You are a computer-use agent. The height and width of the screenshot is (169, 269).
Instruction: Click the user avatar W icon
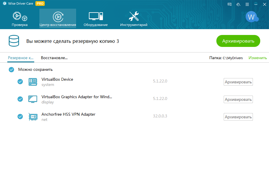(251, 17)
